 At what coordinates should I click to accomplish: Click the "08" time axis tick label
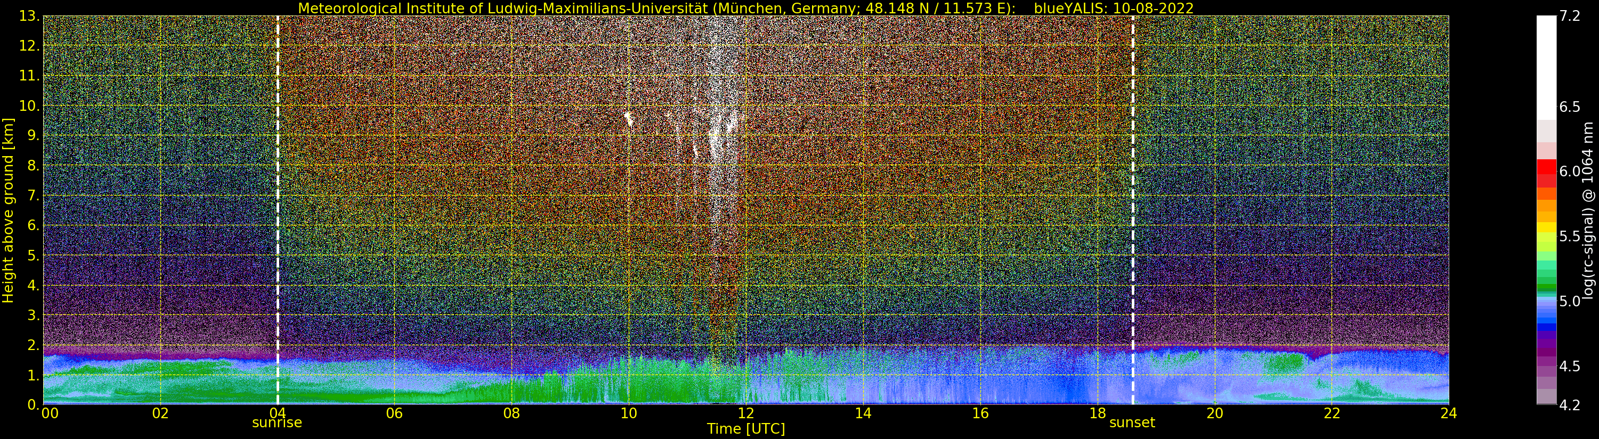512,413
